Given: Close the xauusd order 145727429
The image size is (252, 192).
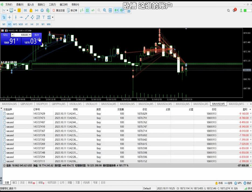Looking at the screenshot, I should point(251,114).
